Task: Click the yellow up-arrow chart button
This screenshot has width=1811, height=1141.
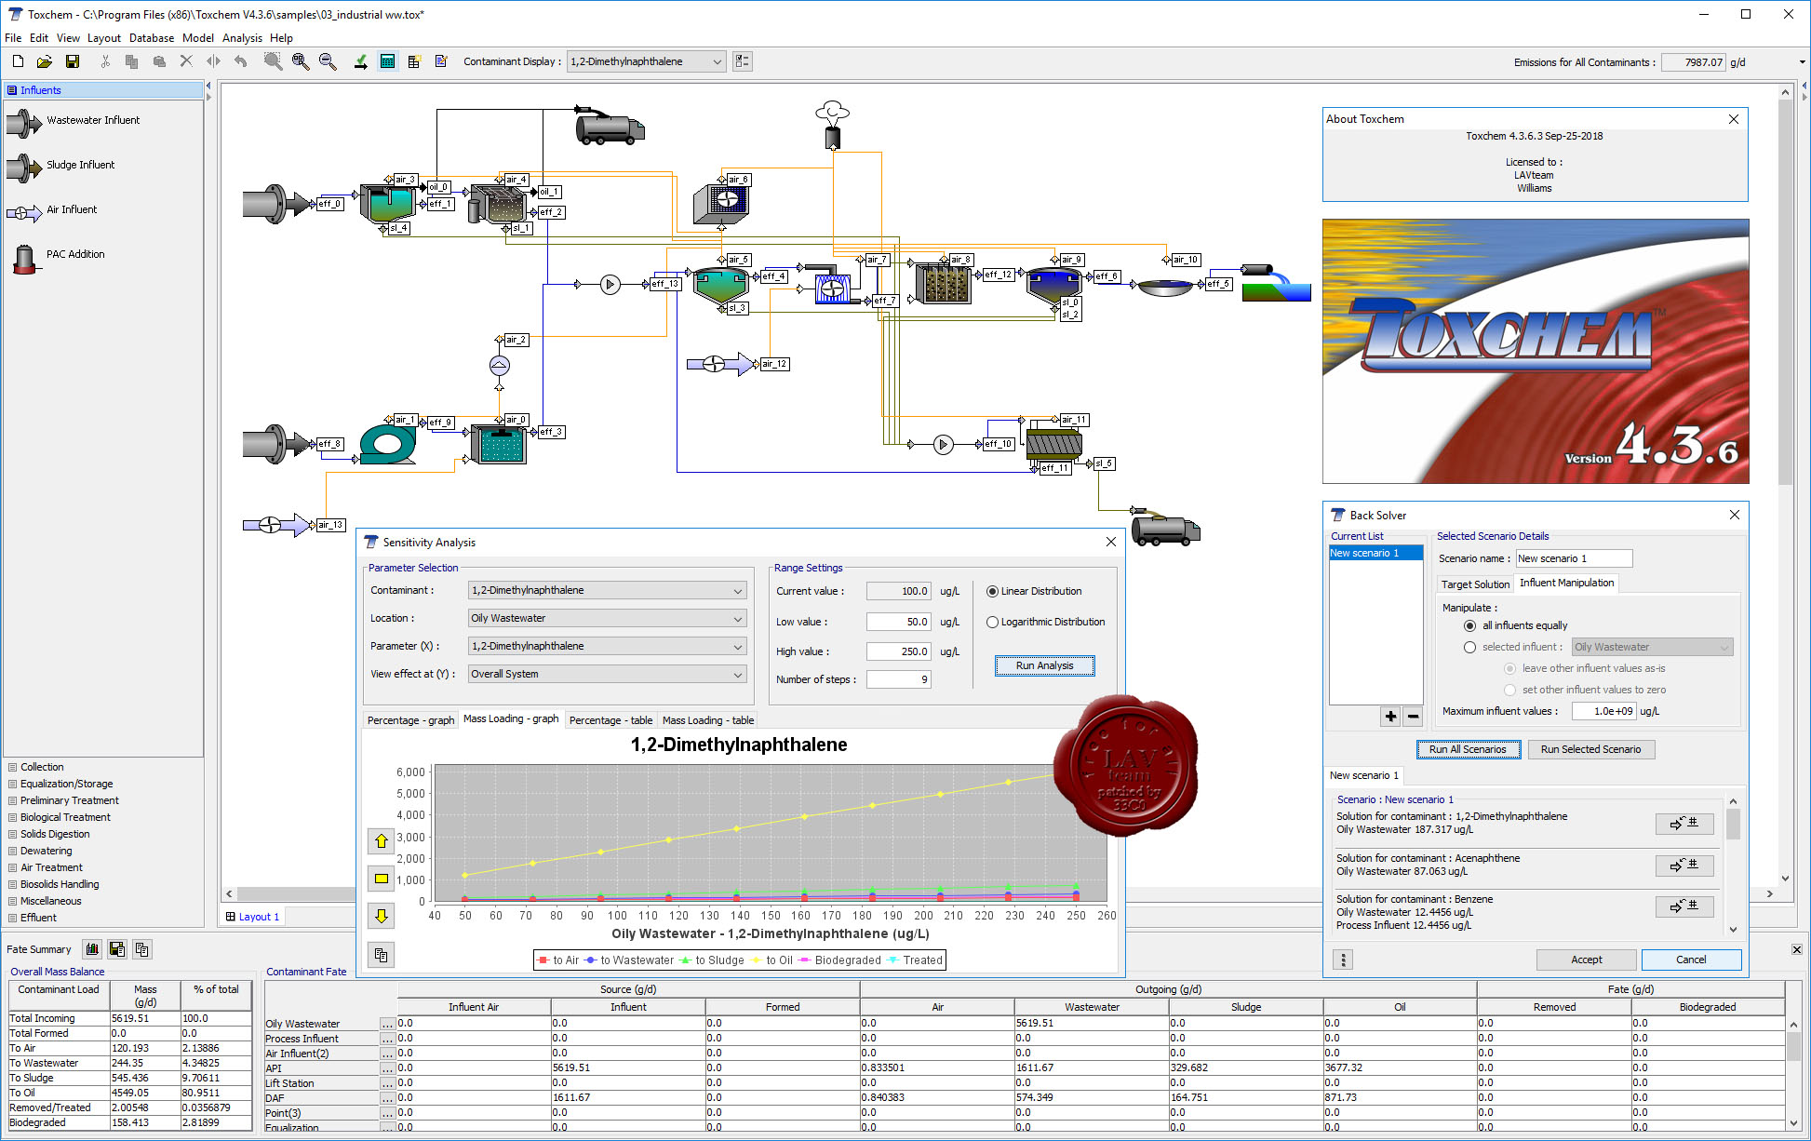Action: tap(382, 841)
